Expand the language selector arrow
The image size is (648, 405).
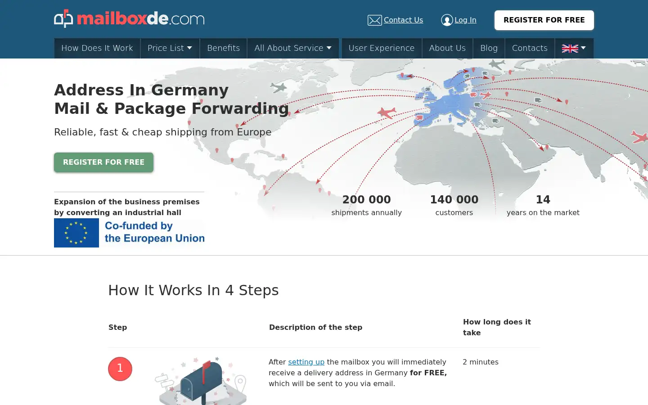(x=583, y=48)
